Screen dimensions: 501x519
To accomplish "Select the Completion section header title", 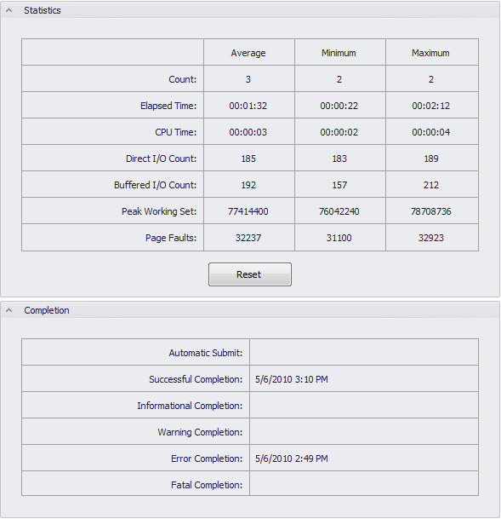I will tap(47, 310).
